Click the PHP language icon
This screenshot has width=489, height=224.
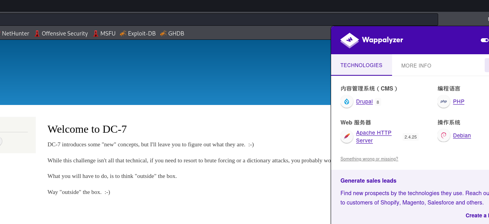(x=444, y=102)
